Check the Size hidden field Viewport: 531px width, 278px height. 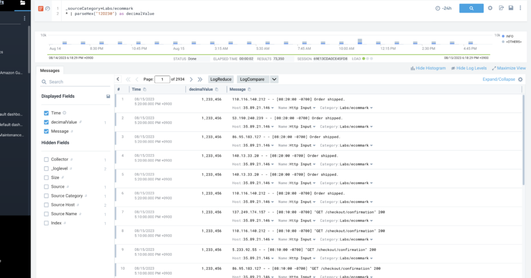(x=46, y=177)
